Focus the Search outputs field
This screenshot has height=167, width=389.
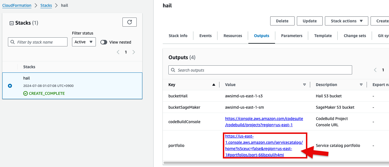pyautogui.click(x=260, y=70)
